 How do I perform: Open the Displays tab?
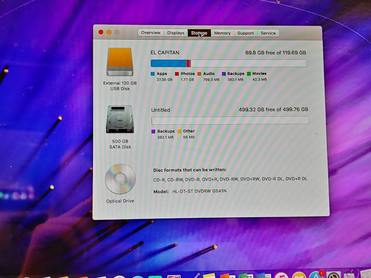click(x=176, y=33)
